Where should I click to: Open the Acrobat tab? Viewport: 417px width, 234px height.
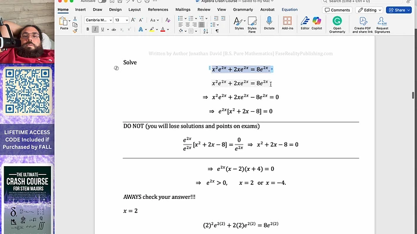coord(267,9)
